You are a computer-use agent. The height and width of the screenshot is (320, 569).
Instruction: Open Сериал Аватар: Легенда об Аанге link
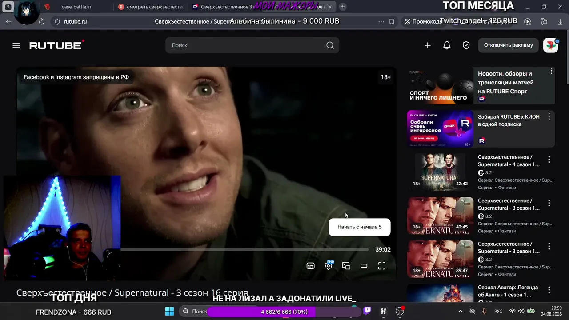[x=509, y=291]
